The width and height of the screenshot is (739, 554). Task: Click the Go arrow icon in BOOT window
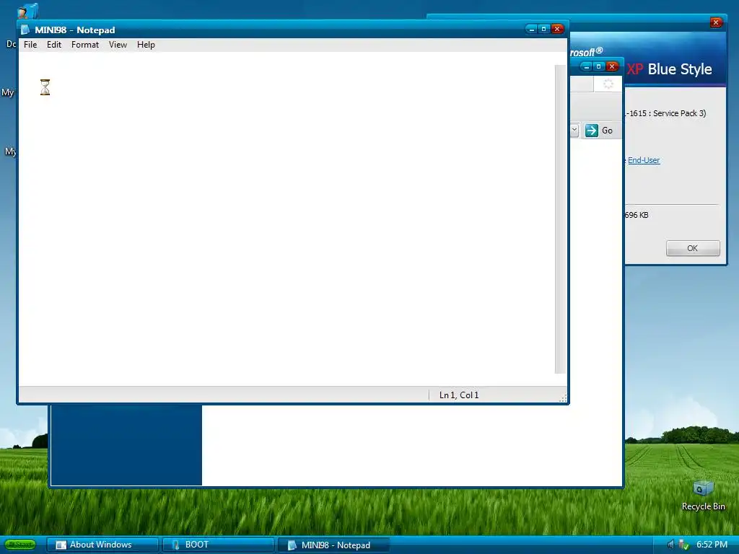coord(592,131)
